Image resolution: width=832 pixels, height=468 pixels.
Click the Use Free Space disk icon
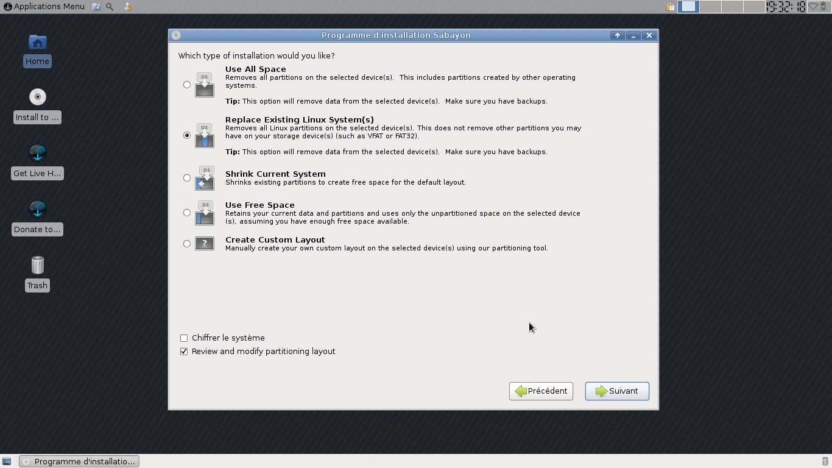click(x=205, y=213)
